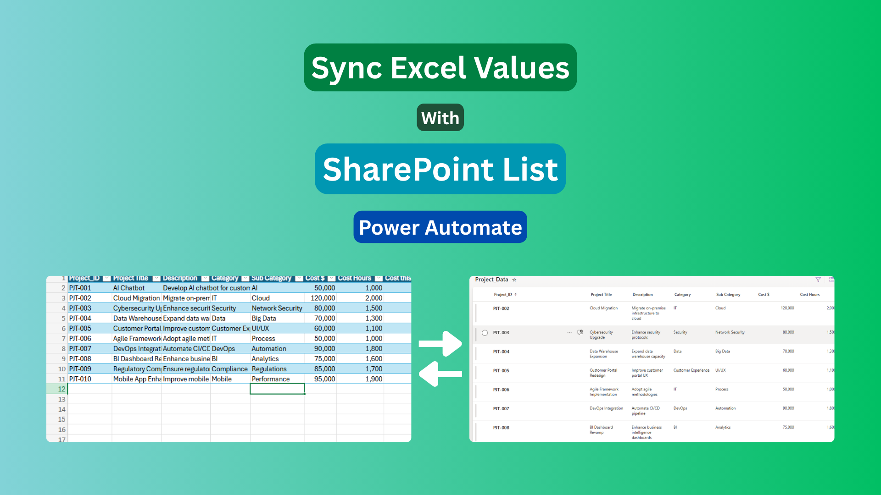The image size is (881, 495).
Task: Click 75,000 cost value in SharePoint list
Action: pyautogui.click(x=788, y=427)
